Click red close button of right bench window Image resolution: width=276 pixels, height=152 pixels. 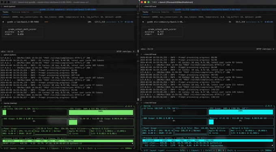click(x=142, y=2)
